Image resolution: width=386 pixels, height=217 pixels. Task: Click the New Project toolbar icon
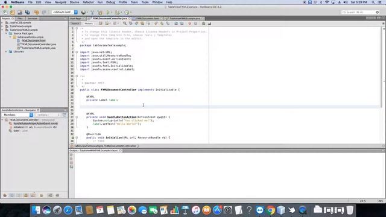coord(13,12)
